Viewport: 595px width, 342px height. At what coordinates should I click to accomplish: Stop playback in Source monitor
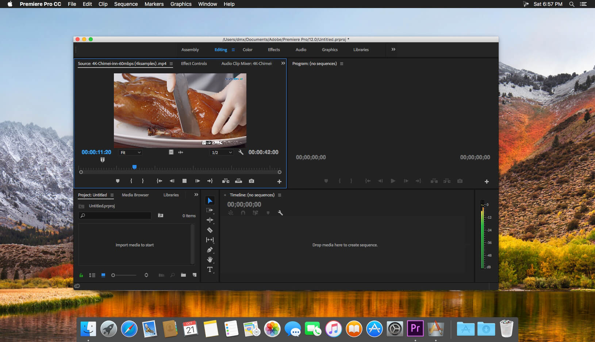pyautogui.click(x=185, y=181)
